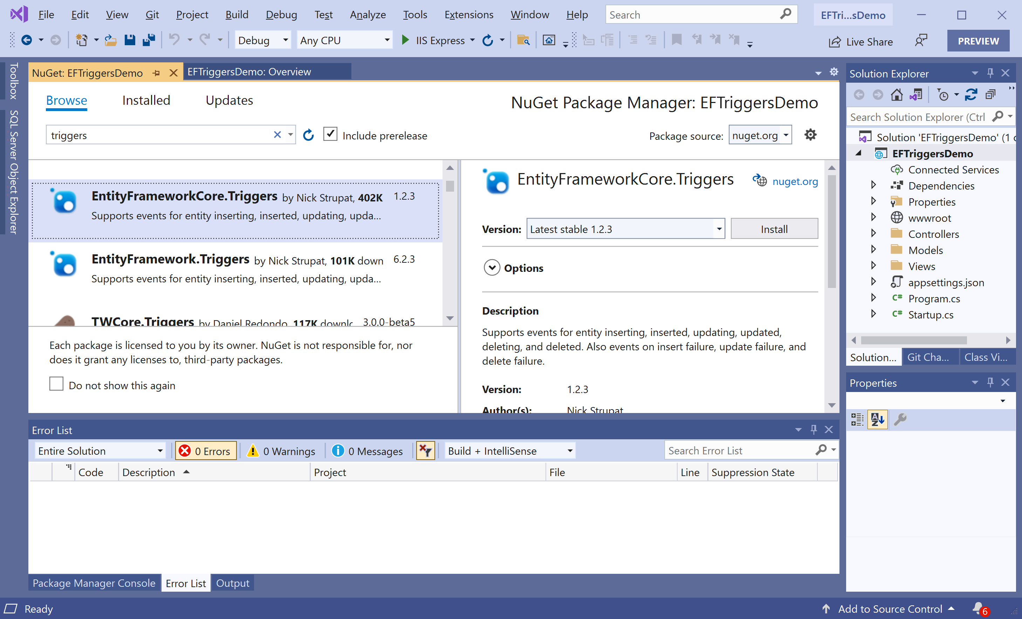Click the Install button
This screenshot has height=619, width=1022.
(x=774, y=229)
